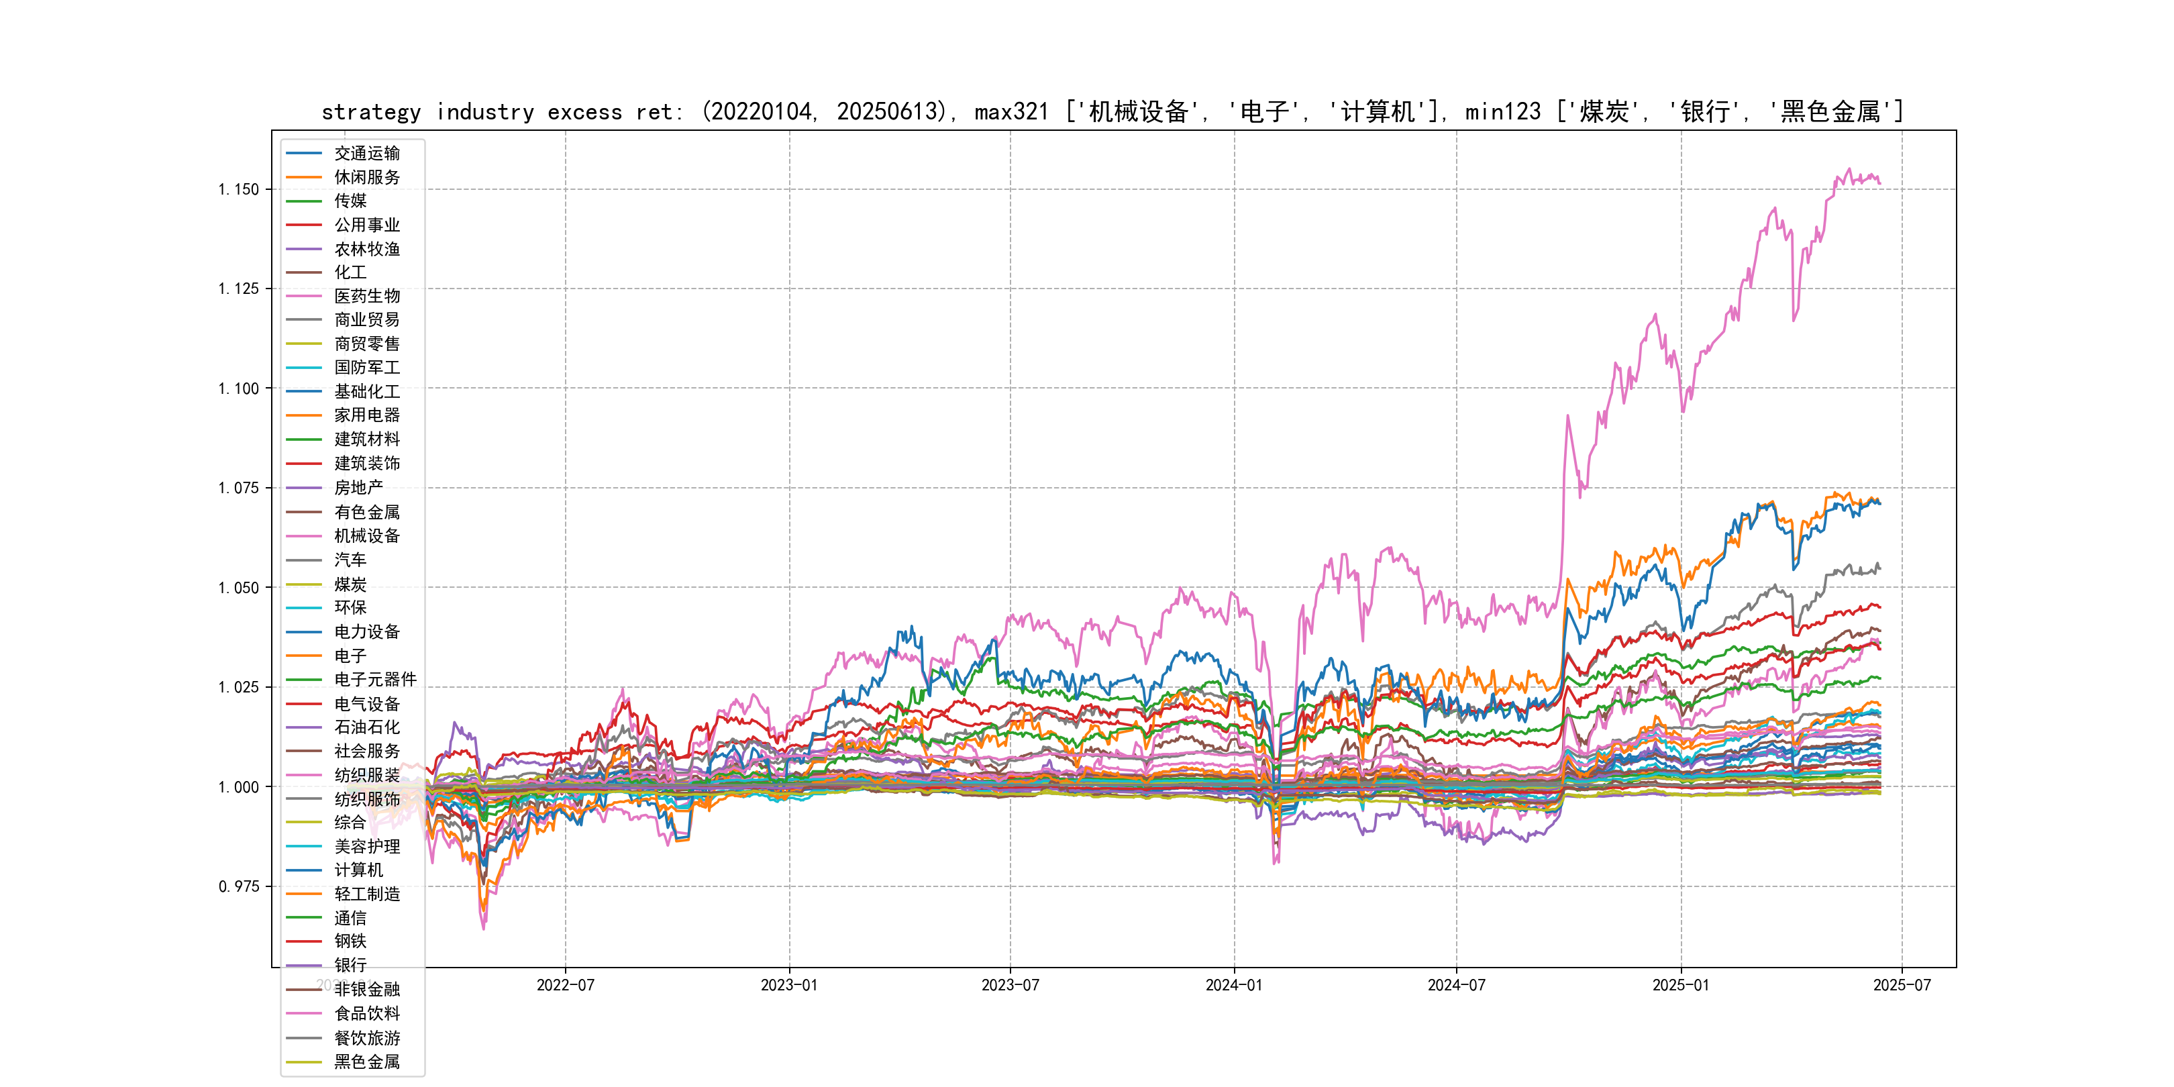Click the 2025-07 x-axis tick label

coord(1902,985)
